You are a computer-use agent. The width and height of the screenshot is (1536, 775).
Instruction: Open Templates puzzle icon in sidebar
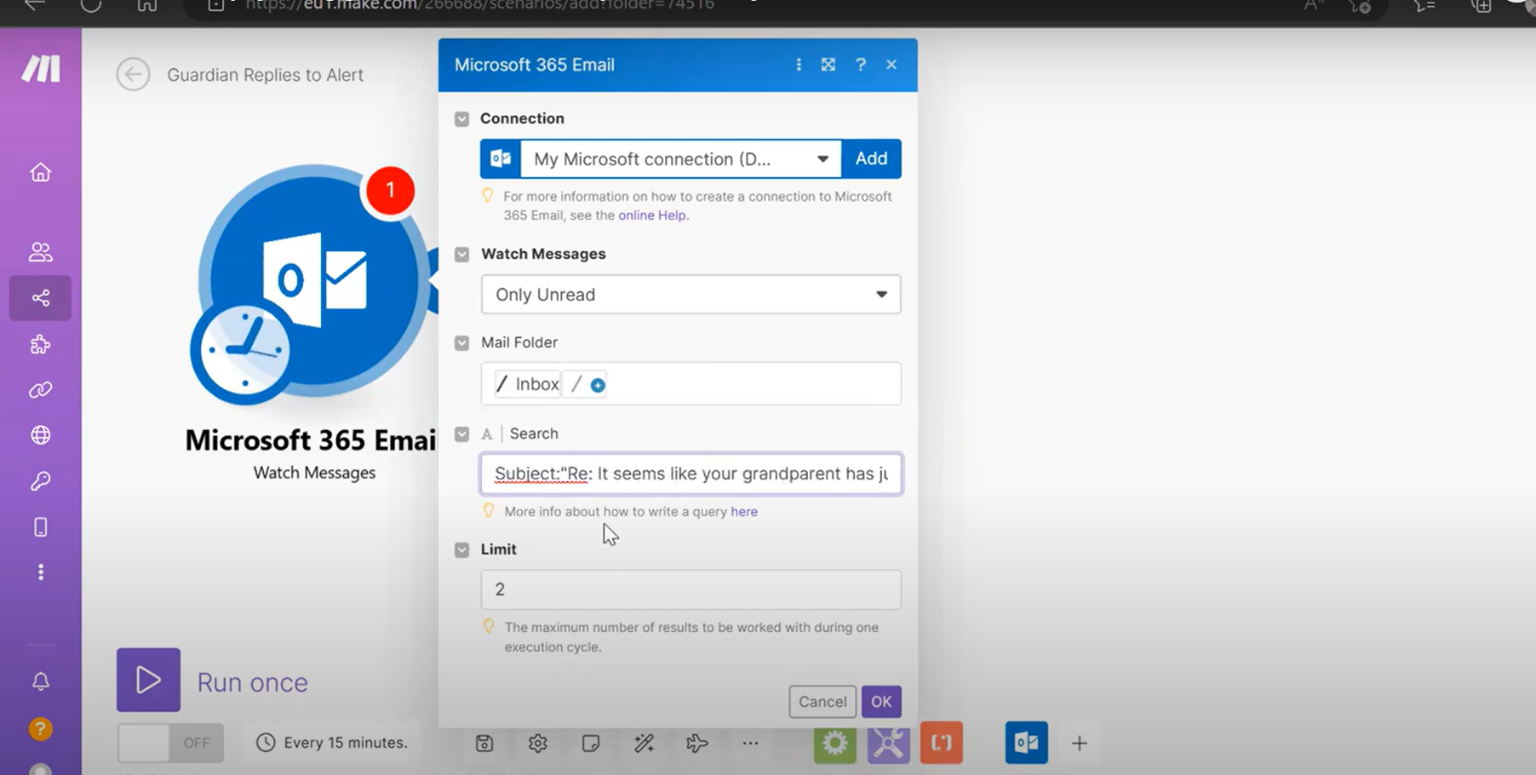[x=40, y=344]
